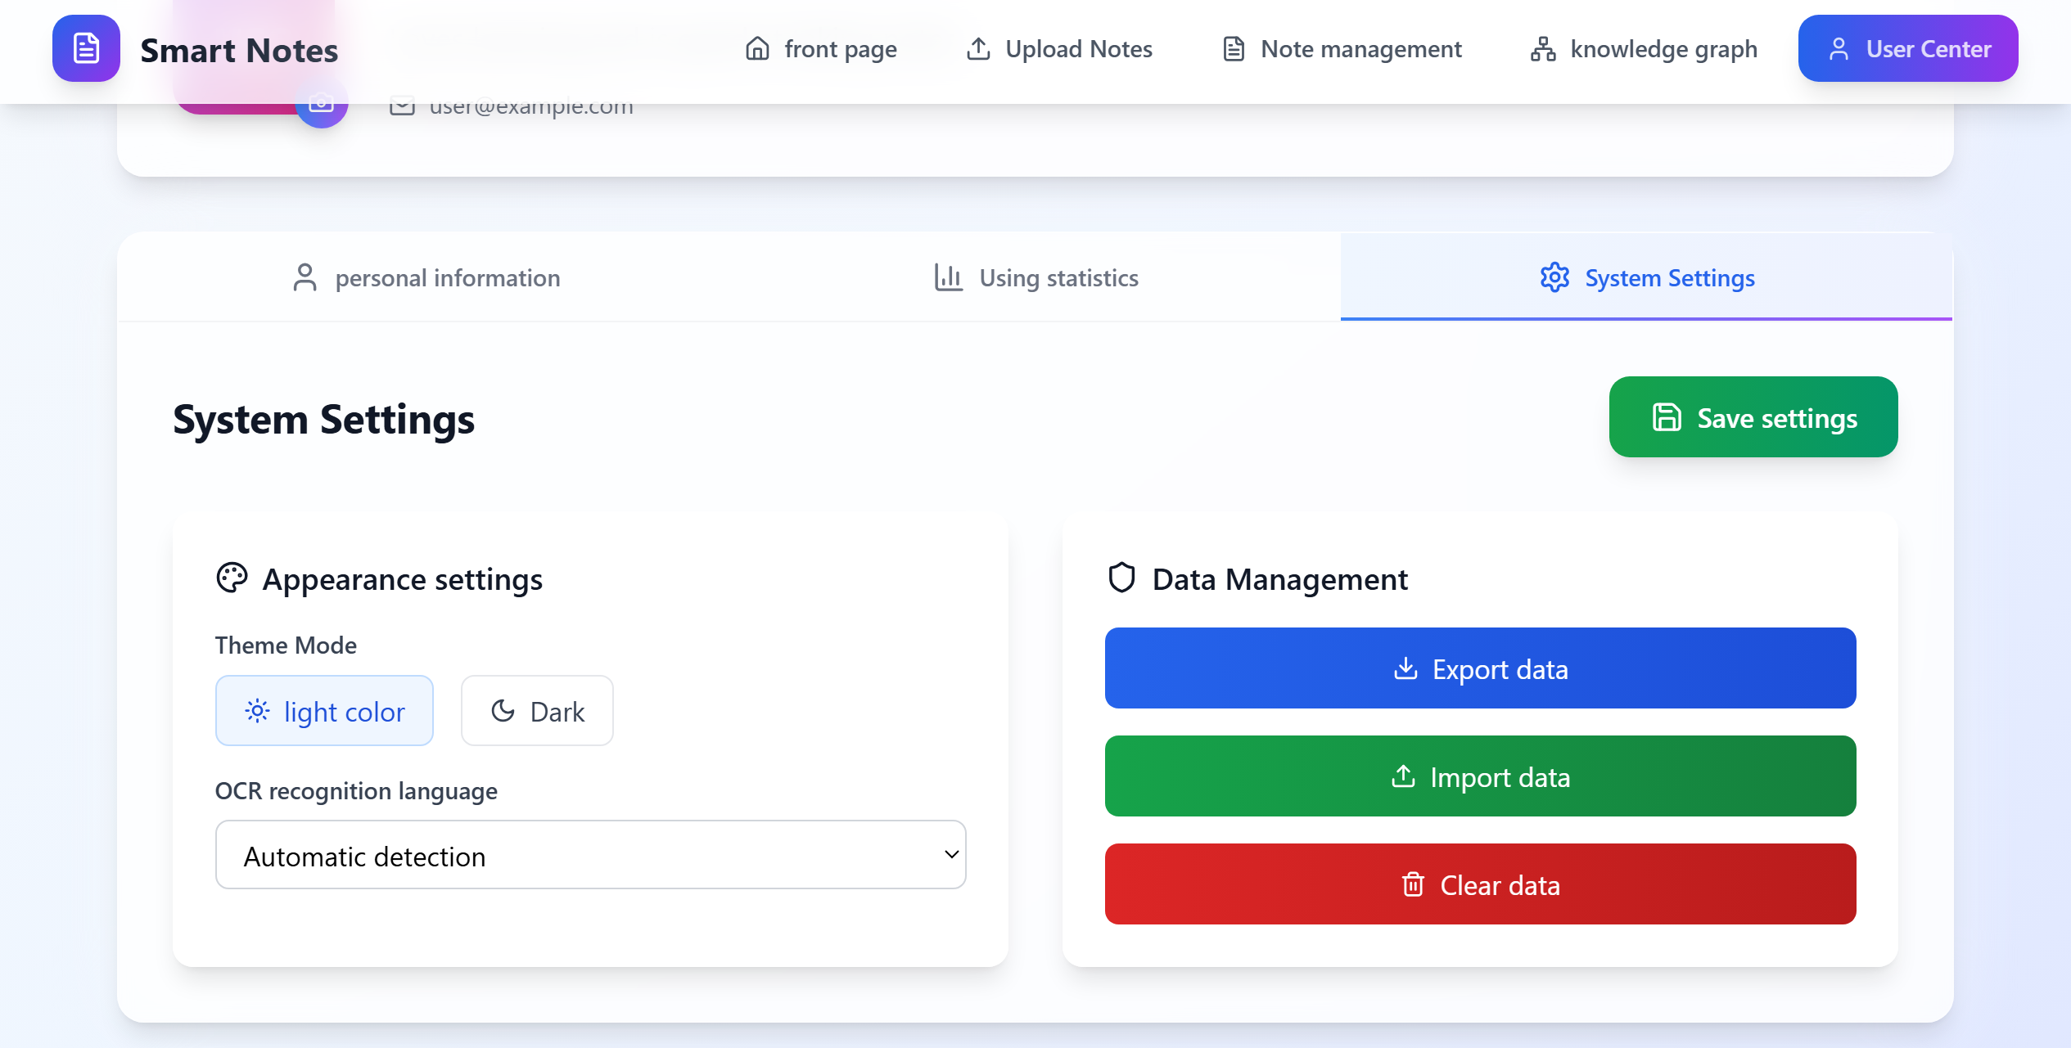
Task: Click the shield icon beside Data Management
Action: pyautogui.click(x=1121, y=578)
